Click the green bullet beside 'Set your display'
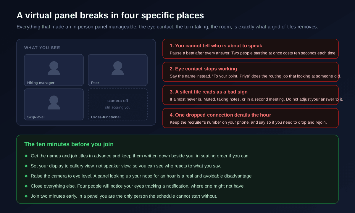The width and height of the screenshot is (355, 213). pos(26,166)
